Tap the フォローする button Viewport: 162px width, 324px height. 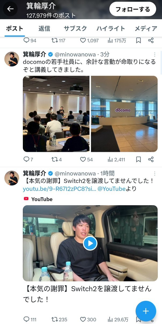click(133, 9)
